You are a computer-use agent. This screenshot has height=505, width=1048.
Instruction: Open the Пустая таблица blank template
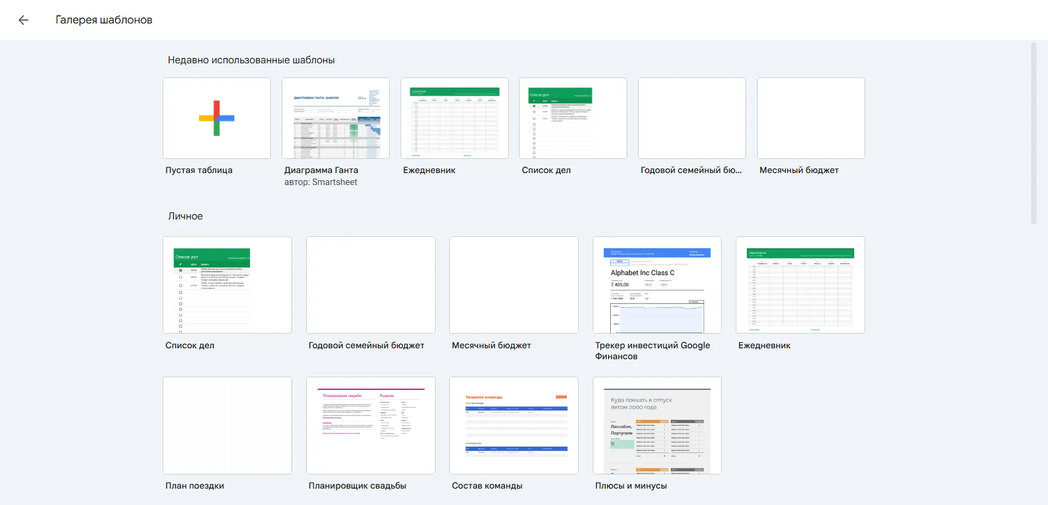[x=217, y=118]
